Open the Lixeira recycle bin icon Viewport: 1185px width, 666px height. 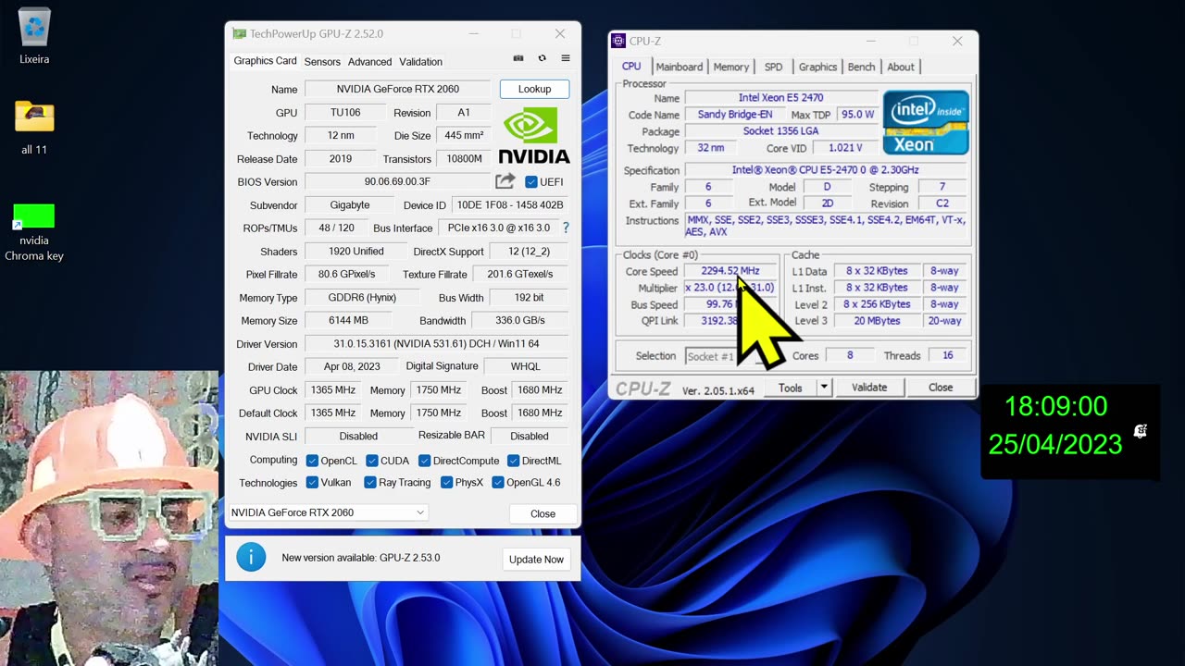tap(34, 28)
